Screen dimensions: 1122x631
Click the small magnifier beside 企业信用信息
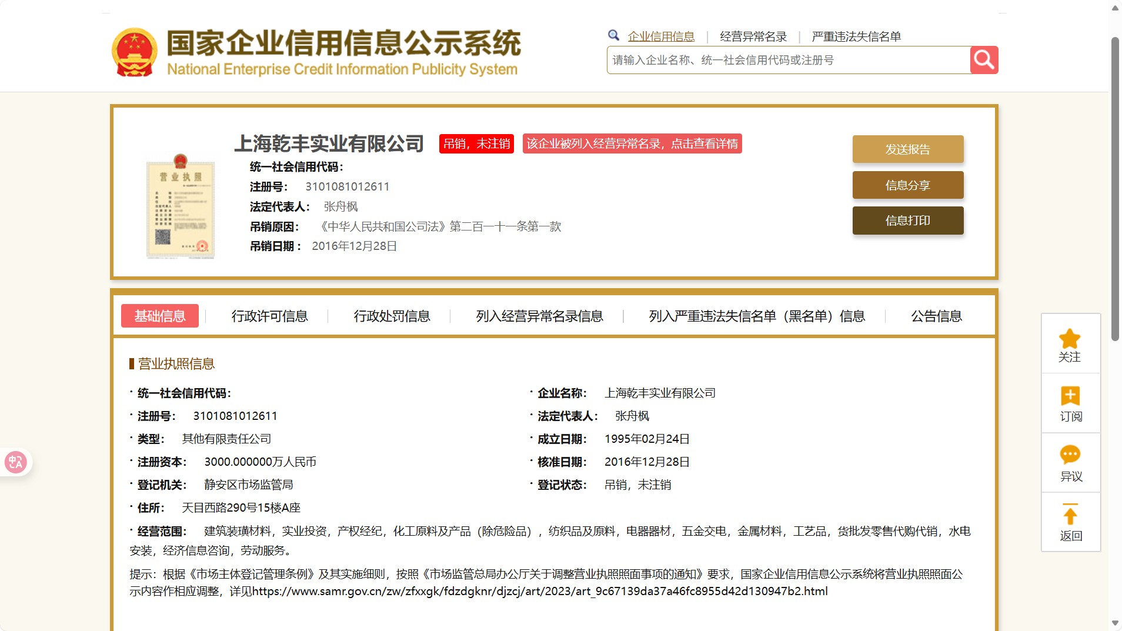click(613, 35)
